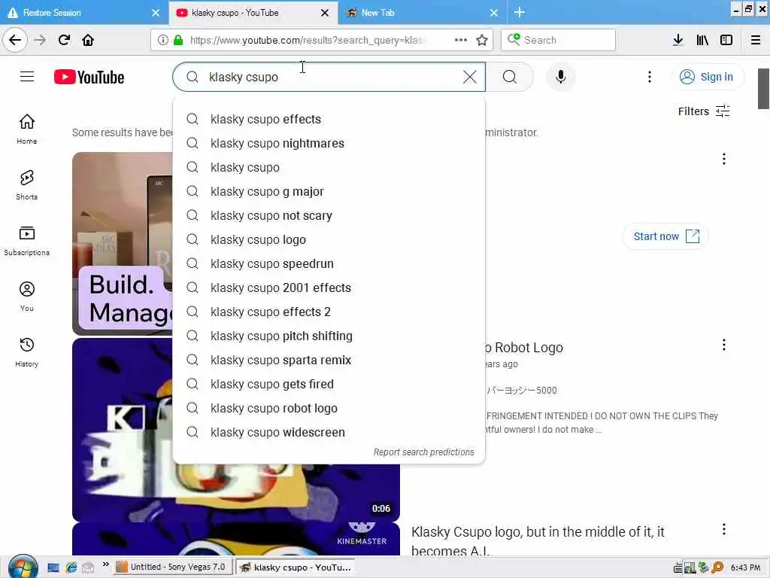Click the Windows Start orb
The height and width of the screenshot is (578, 770).
click(23, 567)
